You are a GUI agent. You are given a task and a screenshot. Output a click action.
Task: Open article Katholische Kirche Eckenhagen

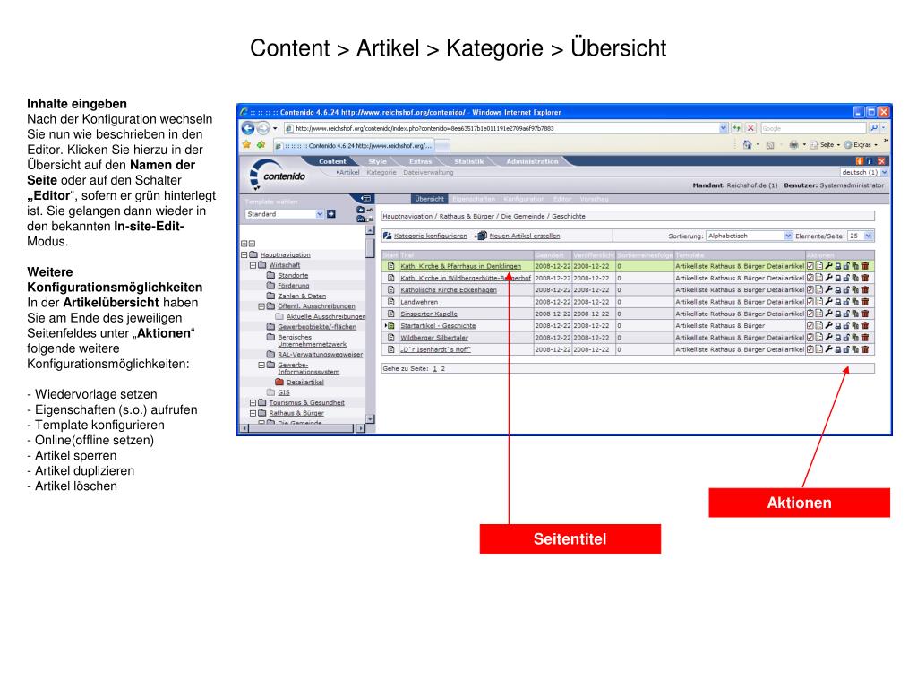pos(449,289)
